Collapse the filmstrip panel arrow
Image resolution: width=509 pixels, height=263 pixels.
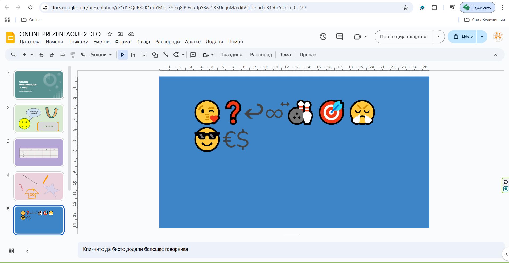[x=27, y=251]
